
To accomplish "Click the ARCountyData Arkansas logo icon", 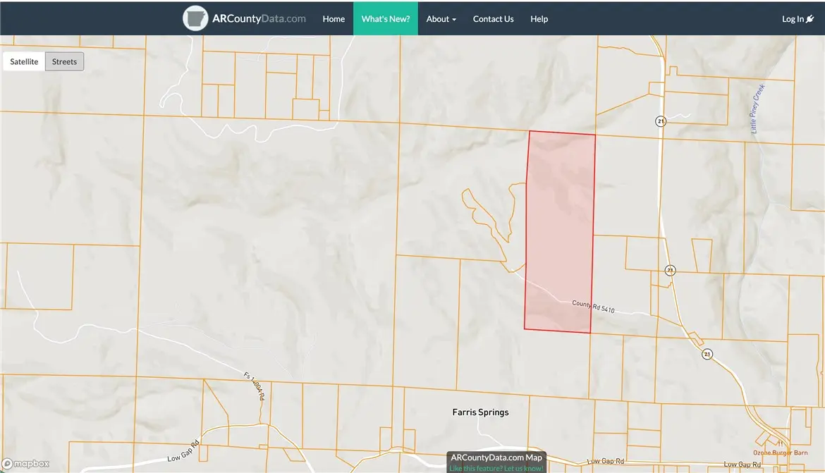I will point(195,18).
